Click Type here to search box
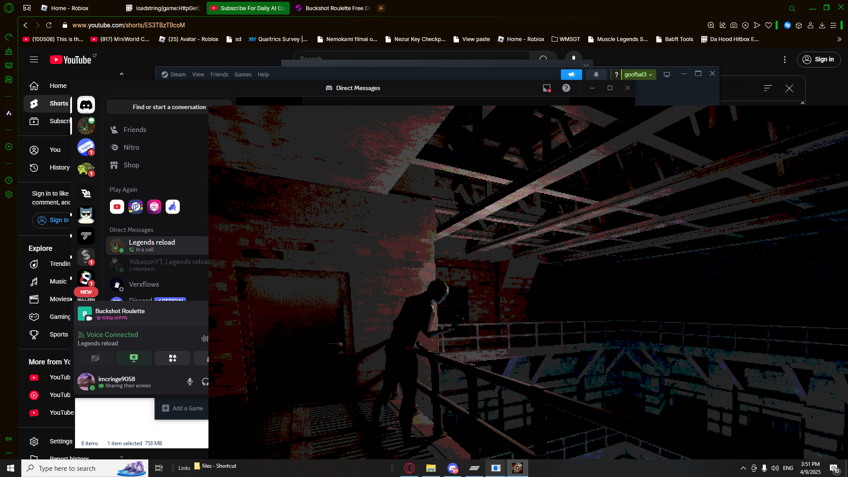 pyautogui.click(x=84, y=468)
